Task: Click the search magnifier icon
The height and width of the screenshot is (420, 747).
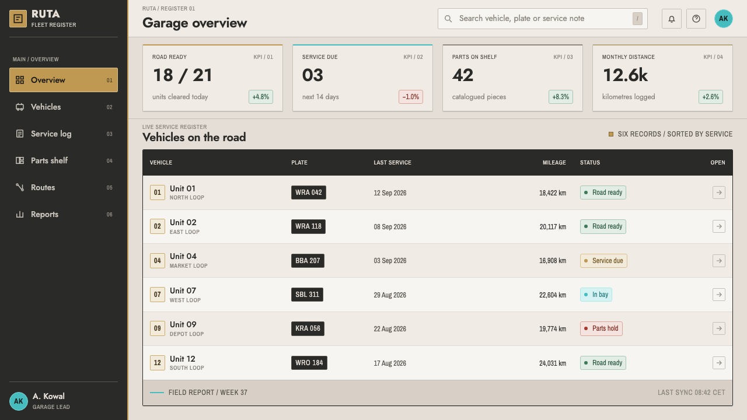Action: tap(448, 19)
